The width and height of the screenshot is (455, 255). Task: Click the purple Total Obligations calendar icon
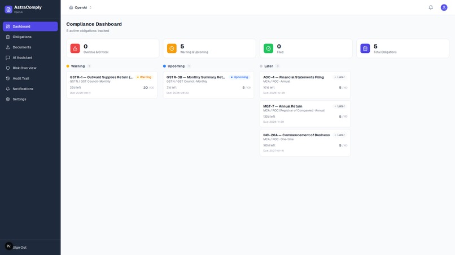pos(365,48)
